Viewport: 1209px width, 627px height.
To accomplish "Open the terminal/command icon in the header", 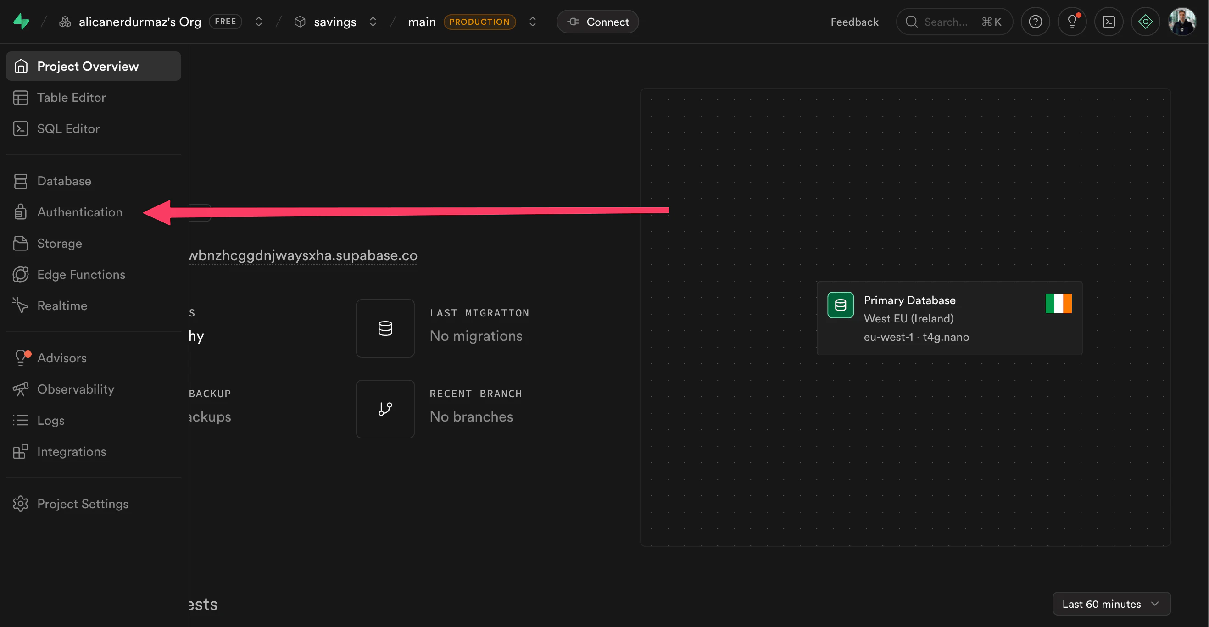I will click(x=1109, y=21).
